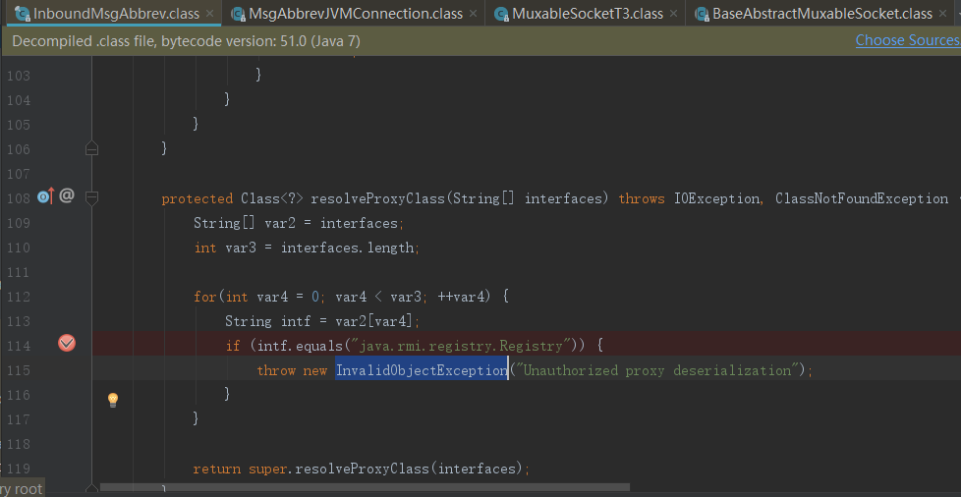Open the MuxableSocketT3.class tab
961x497 pixels.
(x=588, y=13)
